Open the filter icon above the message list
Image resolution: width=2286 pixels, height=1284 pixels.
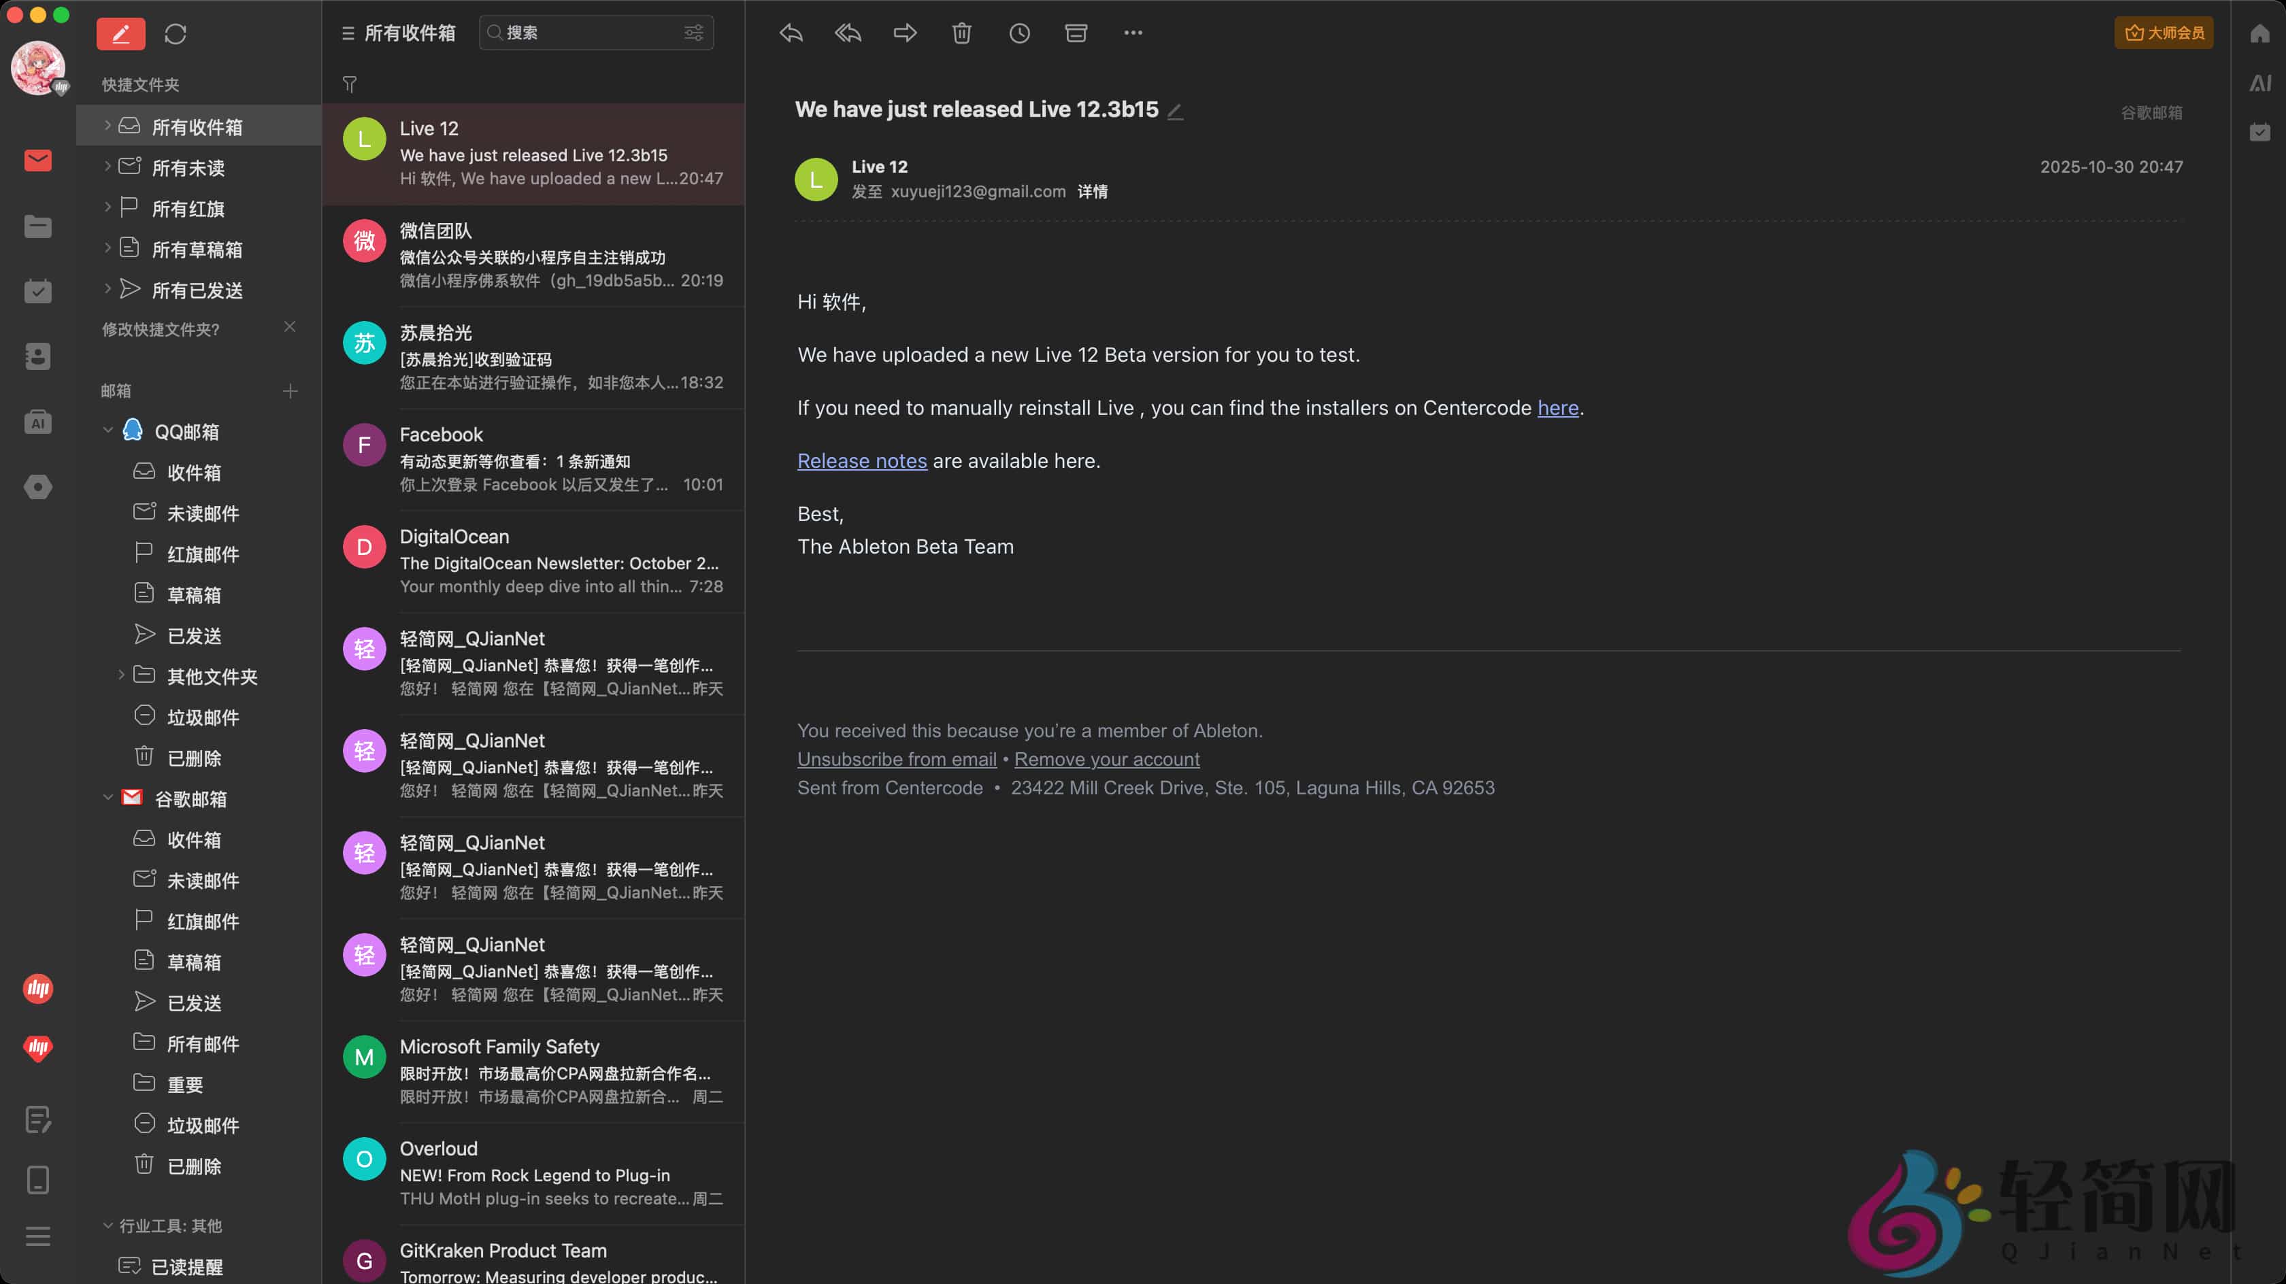(350, 84)
